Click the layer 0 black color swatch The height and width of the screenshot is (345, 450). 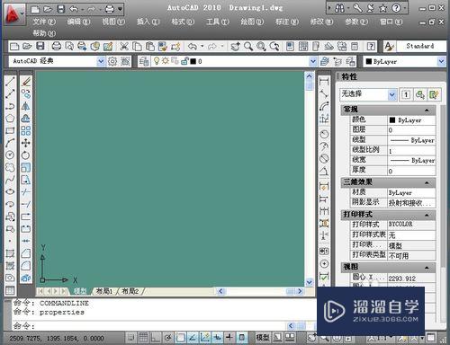click(193, 61)
